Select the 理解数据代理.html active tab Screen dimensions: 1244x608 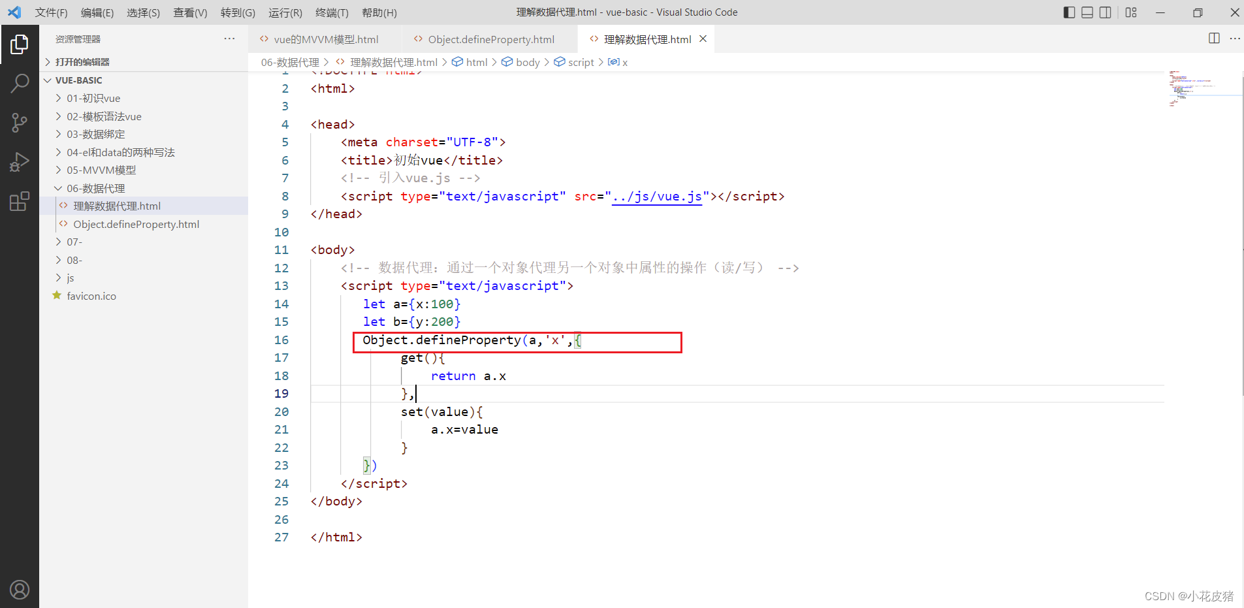[x=646, y=39]
